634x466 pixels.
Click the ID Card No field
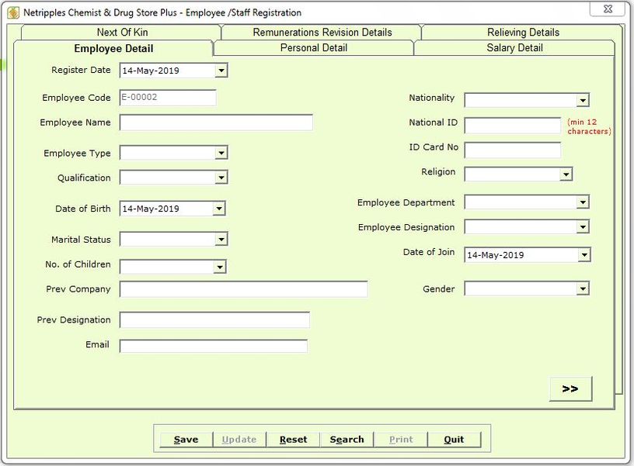click(x=512, y=150)
